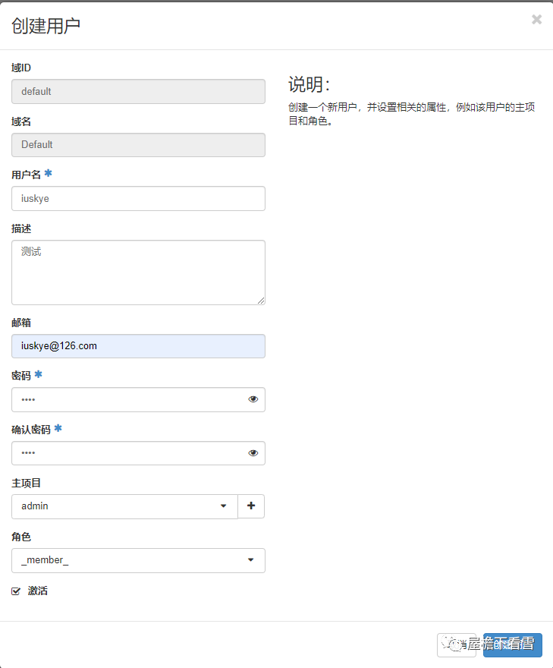Focus the 邮箱 email field
The image size is (553, 668).
pyautogui.click(x=138, y=346)
